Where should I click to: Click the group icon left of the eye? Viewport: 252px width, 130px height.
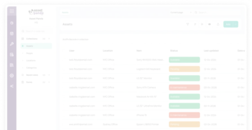(x=202, y=24)
